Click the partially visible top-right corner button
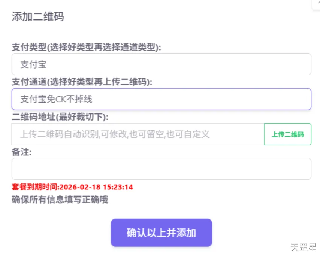 click(x=317, y=4)
